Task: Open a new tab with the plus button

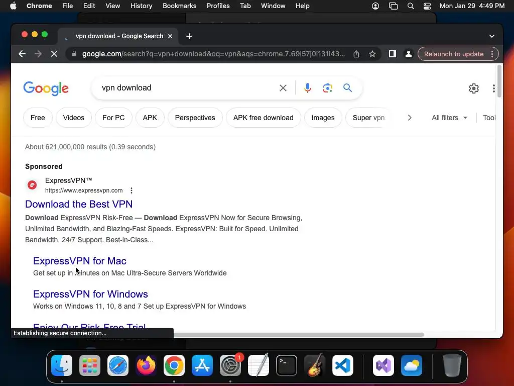Action: pos(189,36)
